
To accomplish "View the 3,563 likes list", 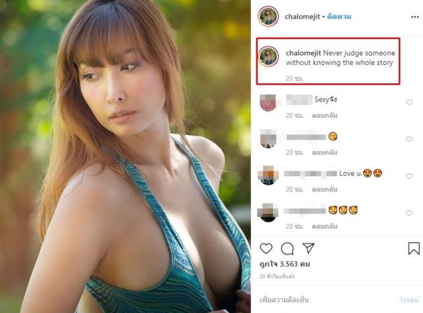I will tap(284, 264).
